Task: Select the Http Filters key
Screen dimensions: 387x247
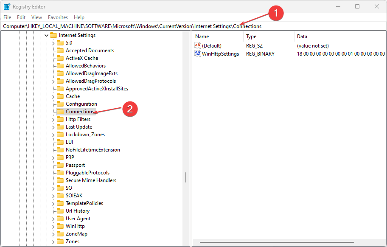Action: pyautogui.click(x=78, y=119)
